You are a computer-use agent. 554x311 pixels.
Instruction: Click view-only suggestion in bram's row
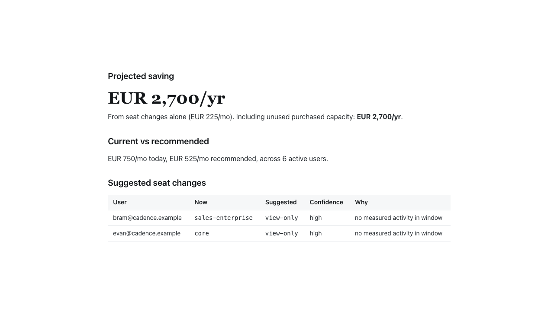point(282,218)
